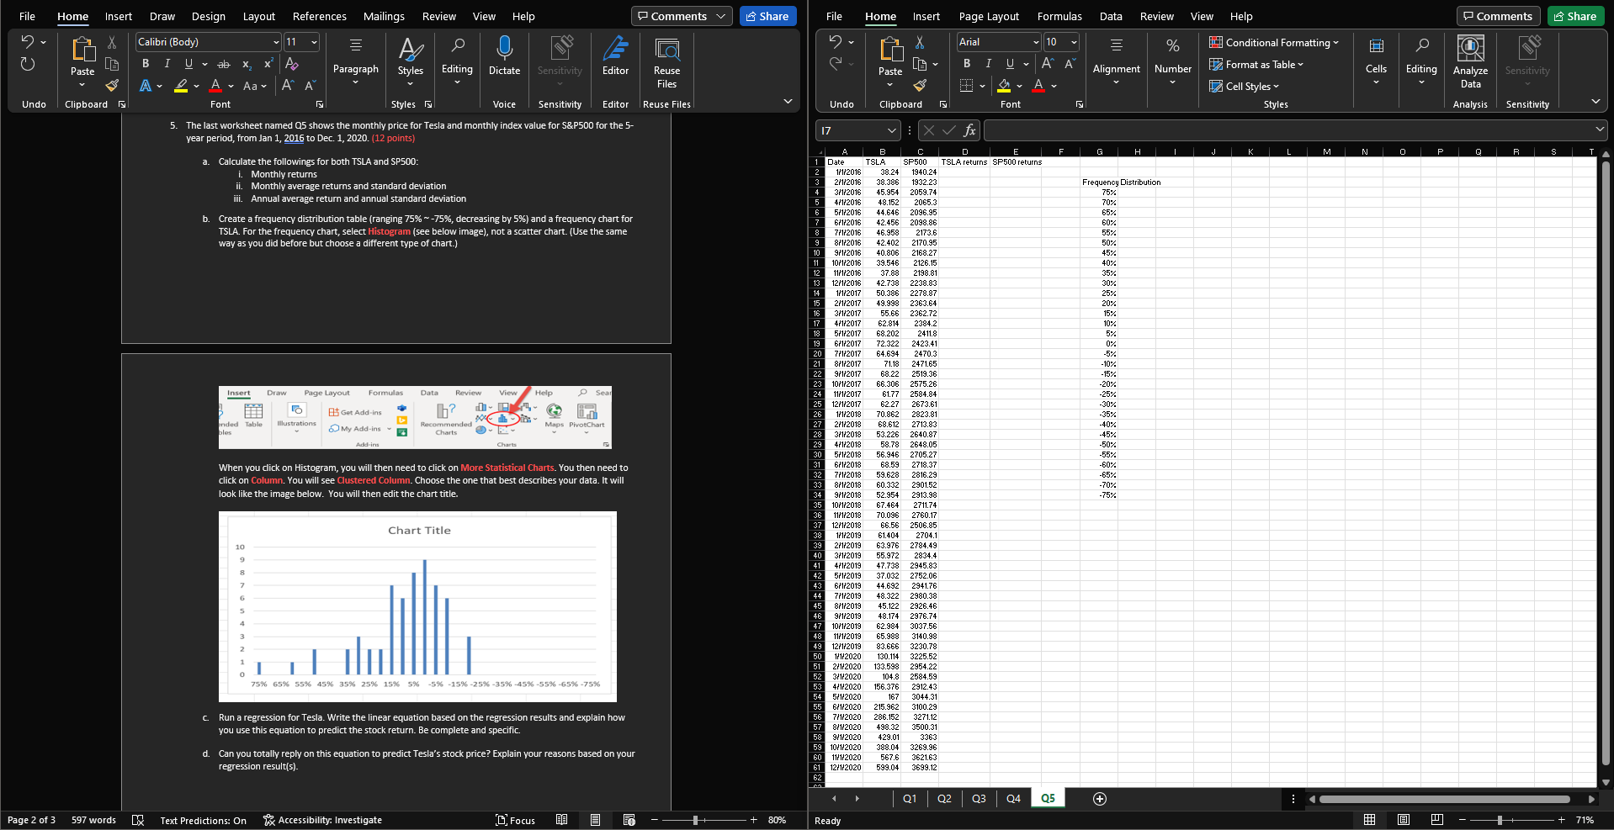This screenshot has width=1614, height=830.
Task: Click the Comments button in Word
Action: 681,16
